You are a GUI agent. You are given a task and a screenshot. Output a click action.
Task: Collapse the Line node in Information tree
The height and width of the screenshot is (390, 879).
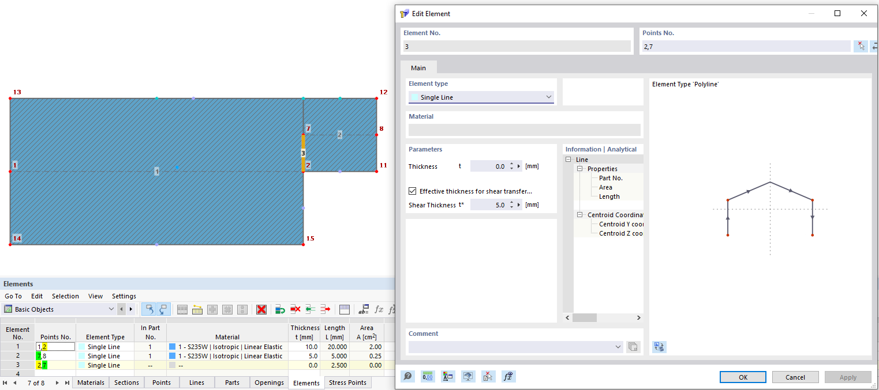click(x=568, y=160)
